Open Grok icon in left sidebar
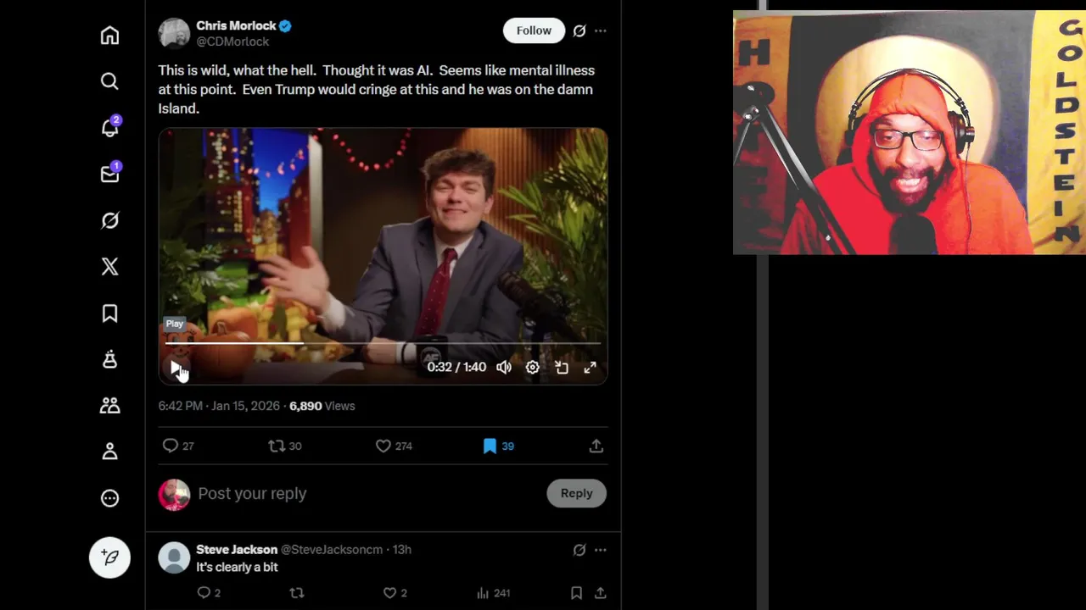The width and height of the screenshot is (1086, 610). tap(109, 220)
